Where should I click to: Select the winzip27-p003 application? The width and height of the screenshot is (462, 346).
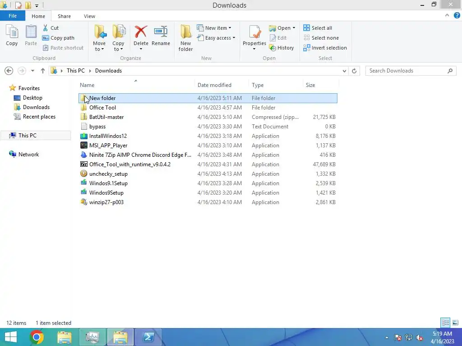[x=208, y=202]
